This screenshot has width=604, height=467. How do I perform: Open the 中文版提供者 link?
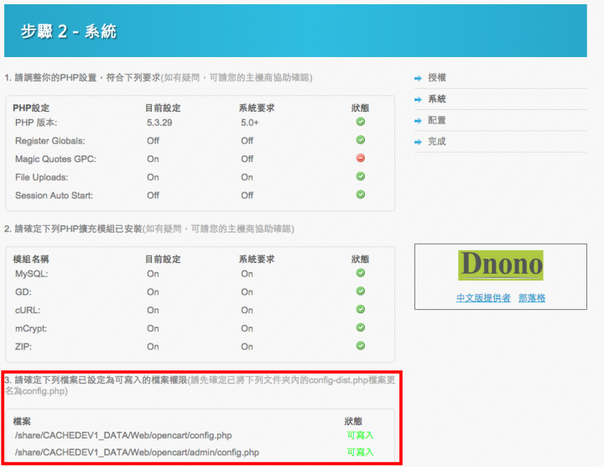(x=483, y=297)
